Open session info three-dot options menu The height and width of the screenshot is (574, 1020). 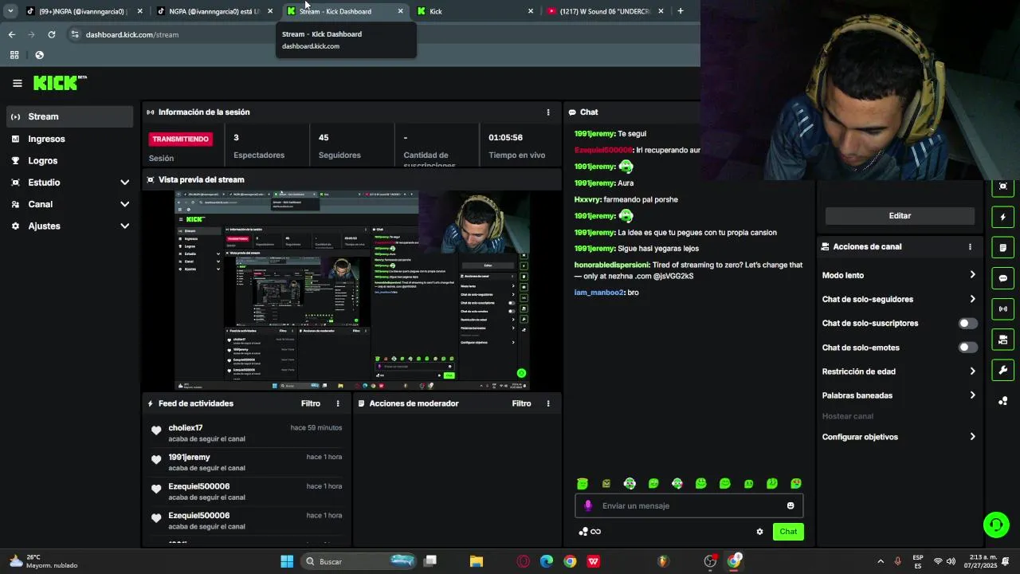(547, 112)
